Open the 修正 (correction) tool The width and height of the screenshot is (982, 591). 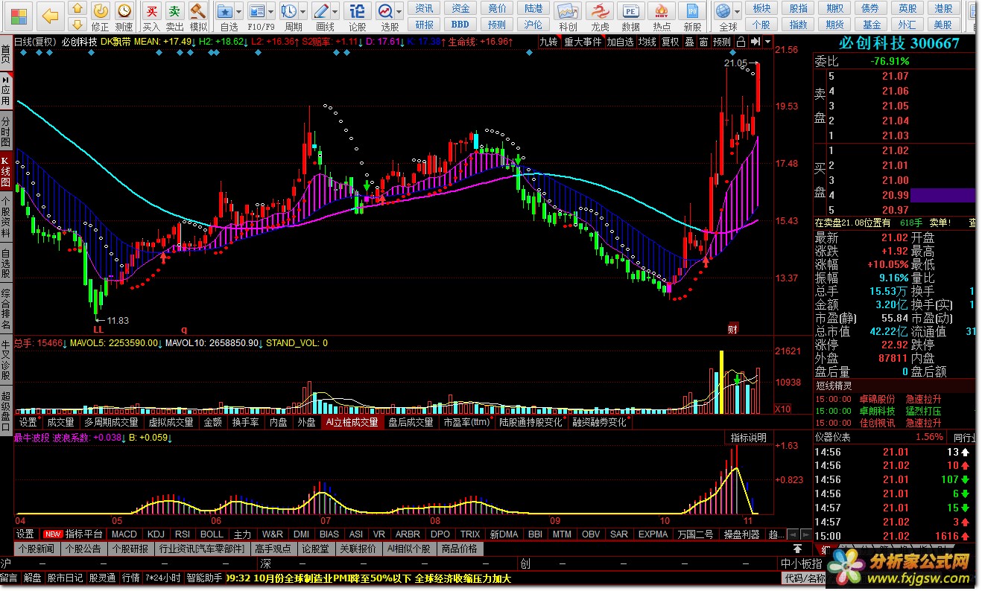101,16
